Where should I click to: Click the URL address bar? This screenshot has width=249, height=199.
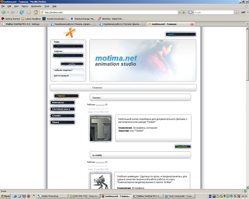click(x=109, y=12)
